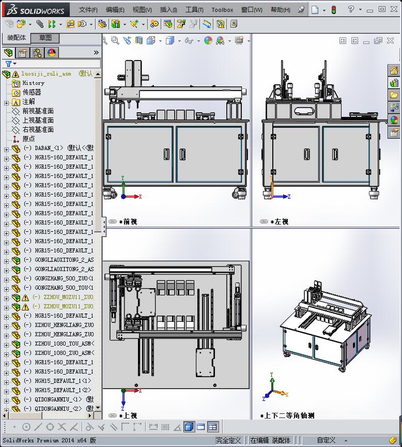Image resolution: width=402 pixels, height=447 pixels.
Task: Toggle the link views icon beside *前视
Action: [113, 221]
